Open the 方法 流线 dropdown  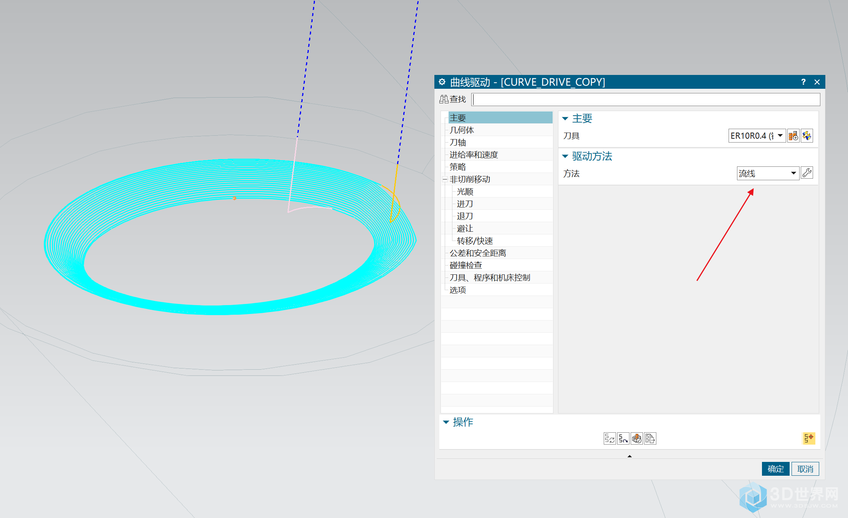point(768,173)
